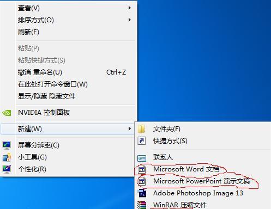Click the 粘贴快捷方式(S) entry
Viewport: 271px width, 209px height.
68,60
